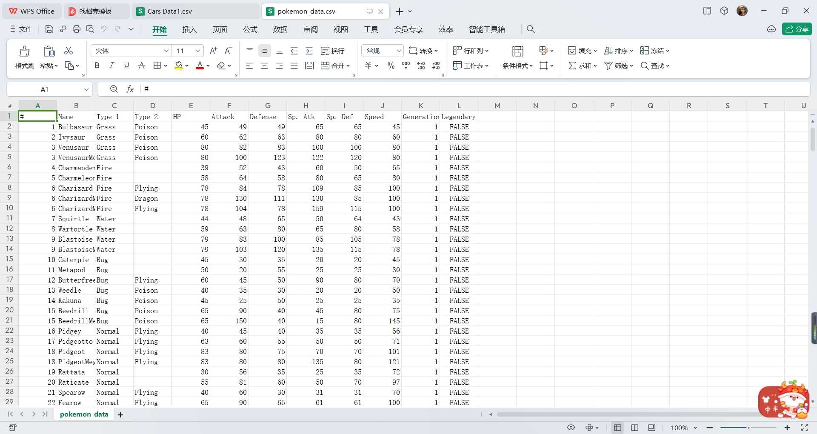Click the formula bar input field
817x434 pixels.
point(474,89)
